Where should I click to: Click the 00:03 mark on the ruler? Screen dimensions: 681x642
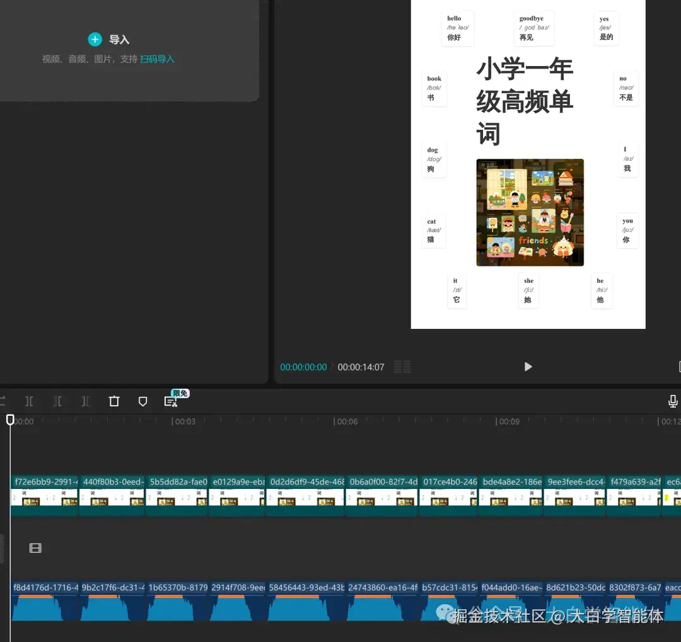coord(185,421)
